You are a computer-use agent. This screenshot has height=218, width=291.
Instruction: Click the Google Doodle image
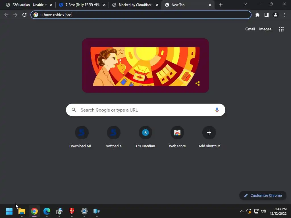(x=145, y=66)
